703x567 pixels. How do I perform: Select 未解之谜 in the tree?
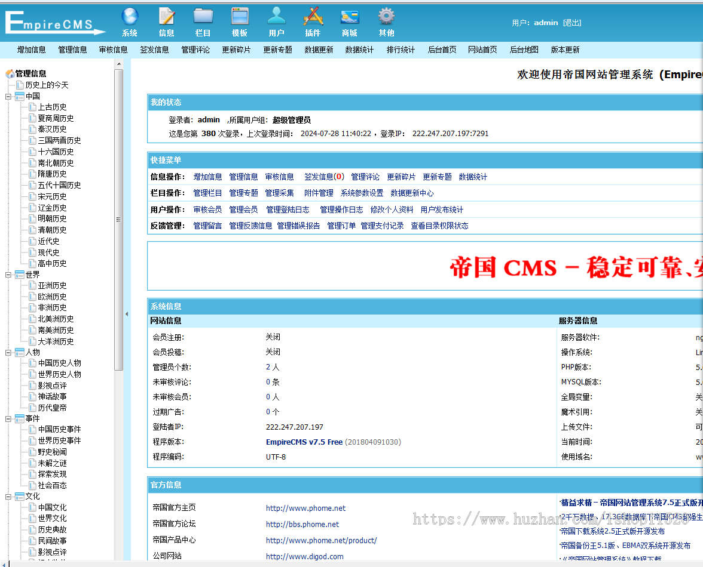(52, 463)
